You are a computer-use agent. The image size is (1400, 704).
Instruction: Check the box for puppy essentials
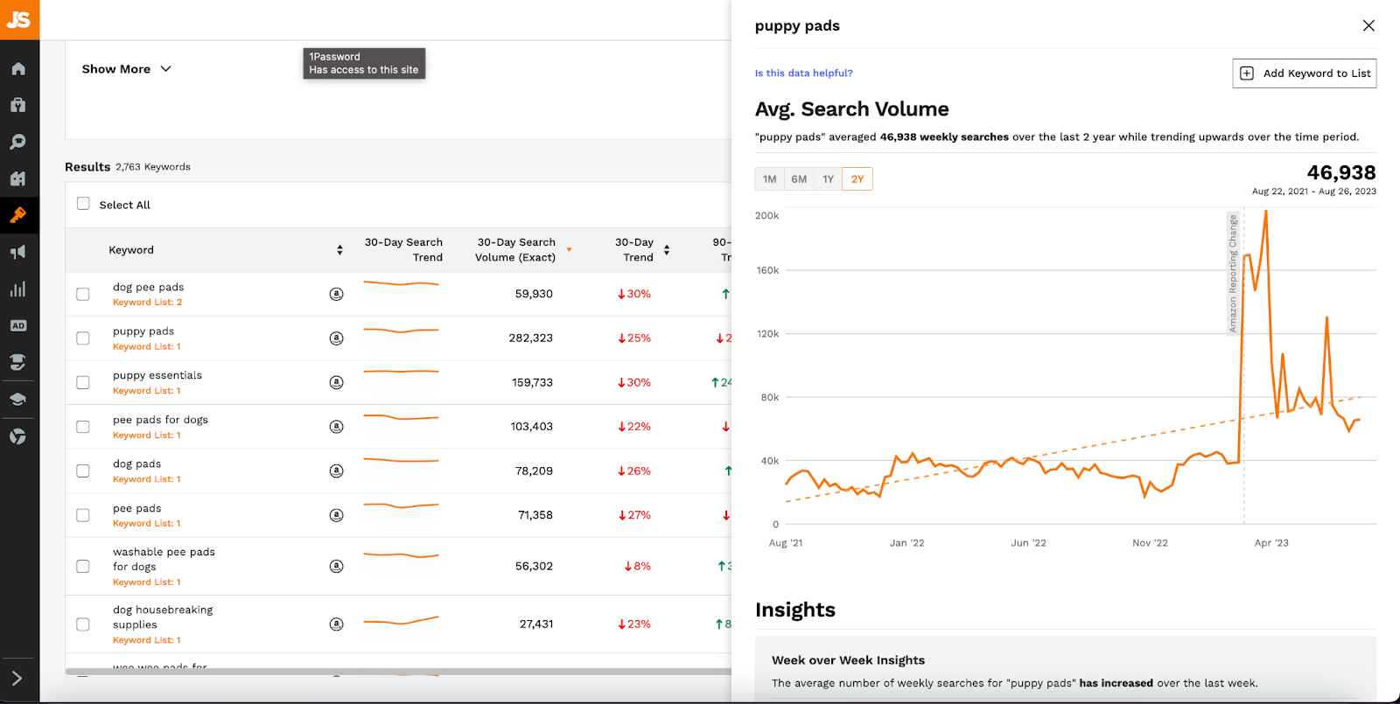click(x=83, y=383)
